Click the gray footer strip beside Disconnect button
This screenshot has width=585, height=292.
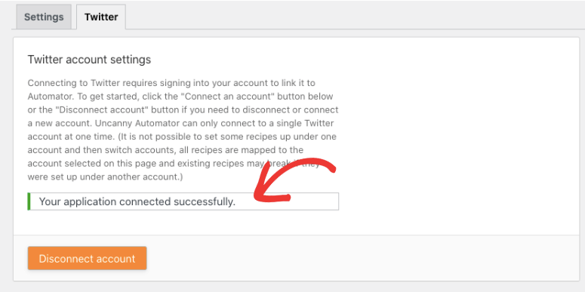(362, 258)
